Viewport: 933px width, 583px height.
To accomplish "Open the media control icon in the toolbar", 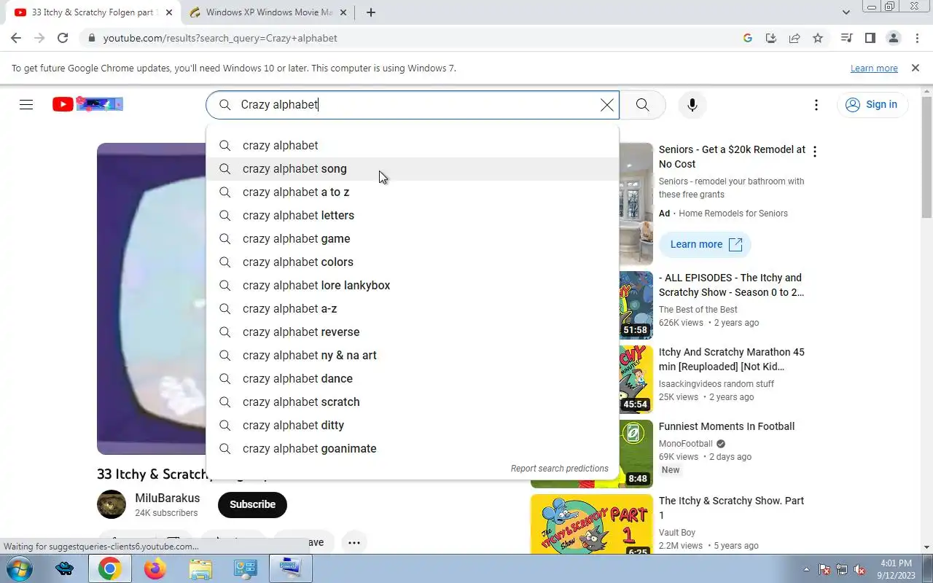I will (x=846, y=38).
